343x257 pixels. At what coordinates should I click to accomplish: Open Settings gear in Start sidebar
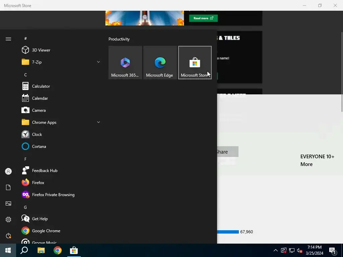[8, 220]
